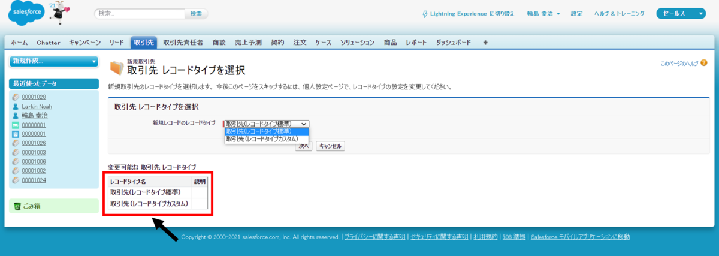
Task: Click the person icon beside Larkin Noah
Action: pyautogui.click(x=16, y=106)
